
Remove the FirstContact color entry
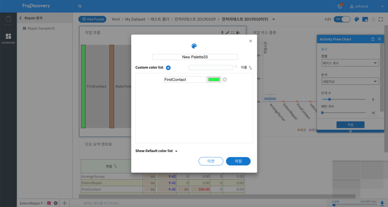coord(225,80)
